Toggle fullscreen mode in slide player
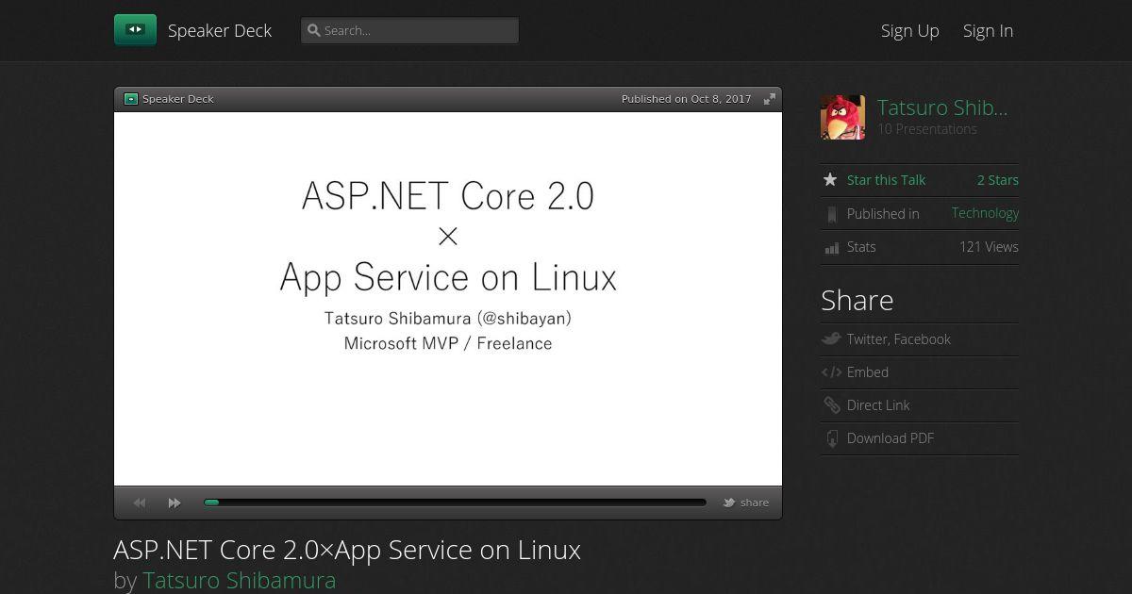The width and height of the screenshot is (1132, 594). [x=770, y=99]
